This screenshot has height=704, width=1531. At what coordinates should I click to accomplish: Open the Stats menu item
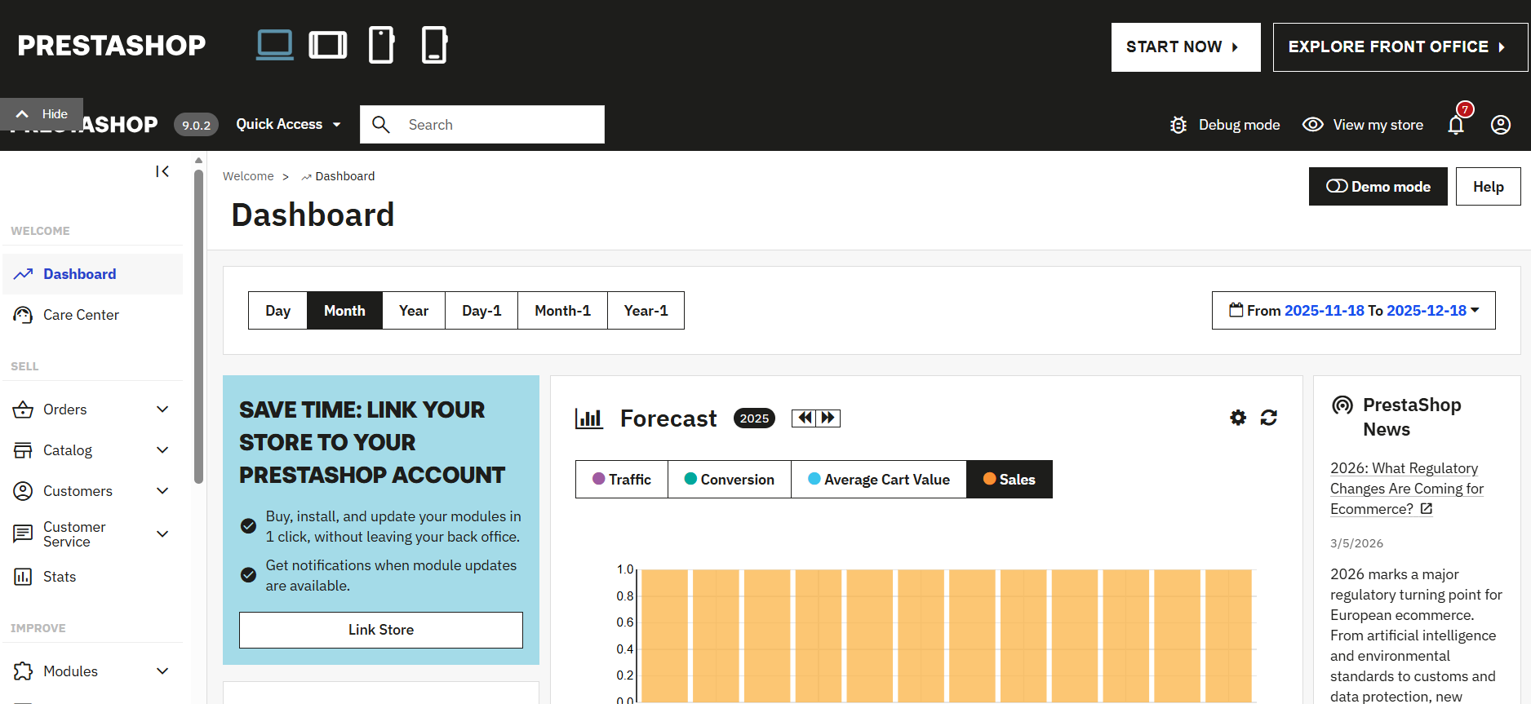(93, 577)
